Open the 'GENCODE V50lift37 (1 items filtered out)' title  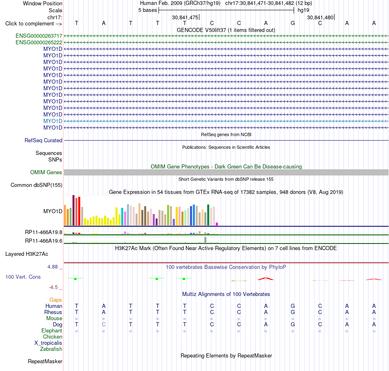tap(226, 30)
